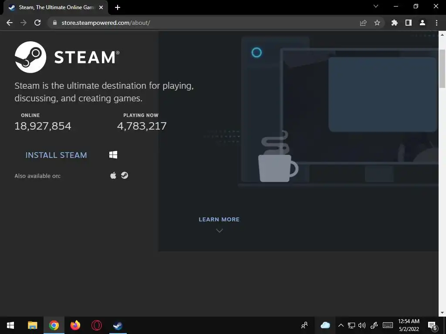
Task: Click the page vertical scrollbar thumb
Action: [442, 68]
